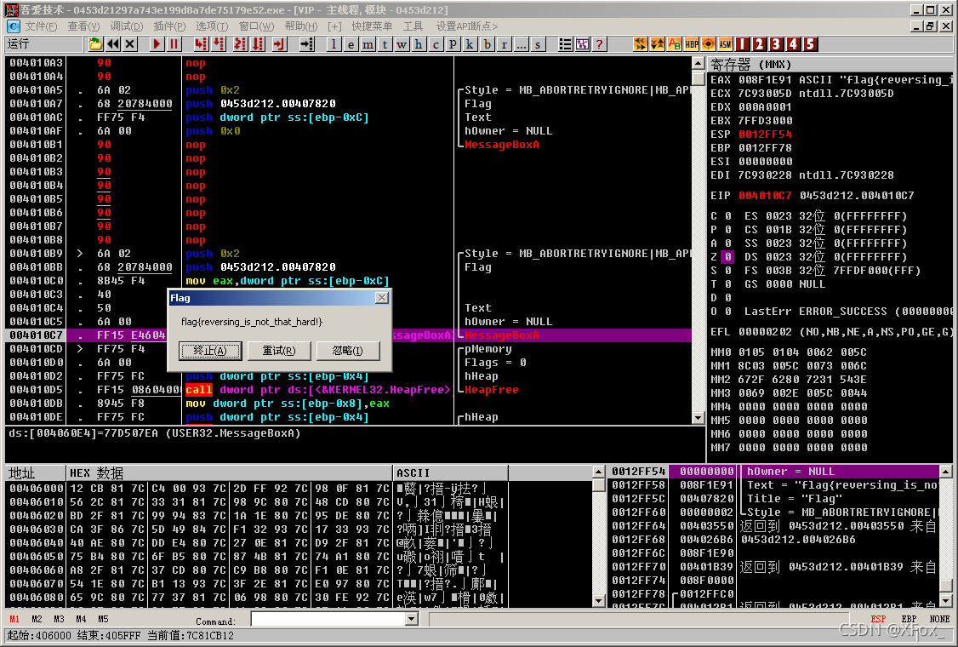958x647 pixels.
Task: Click the AB plugin icon
Action: [x=675, y=44]
